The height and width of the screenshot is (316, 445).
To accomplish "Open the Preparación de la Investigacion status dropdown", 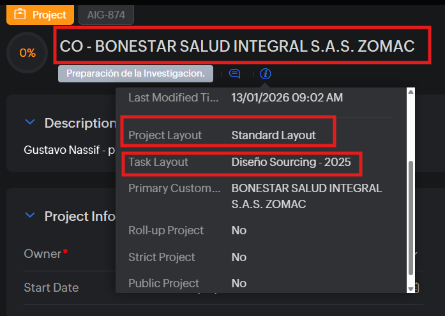I will [135, 73].
